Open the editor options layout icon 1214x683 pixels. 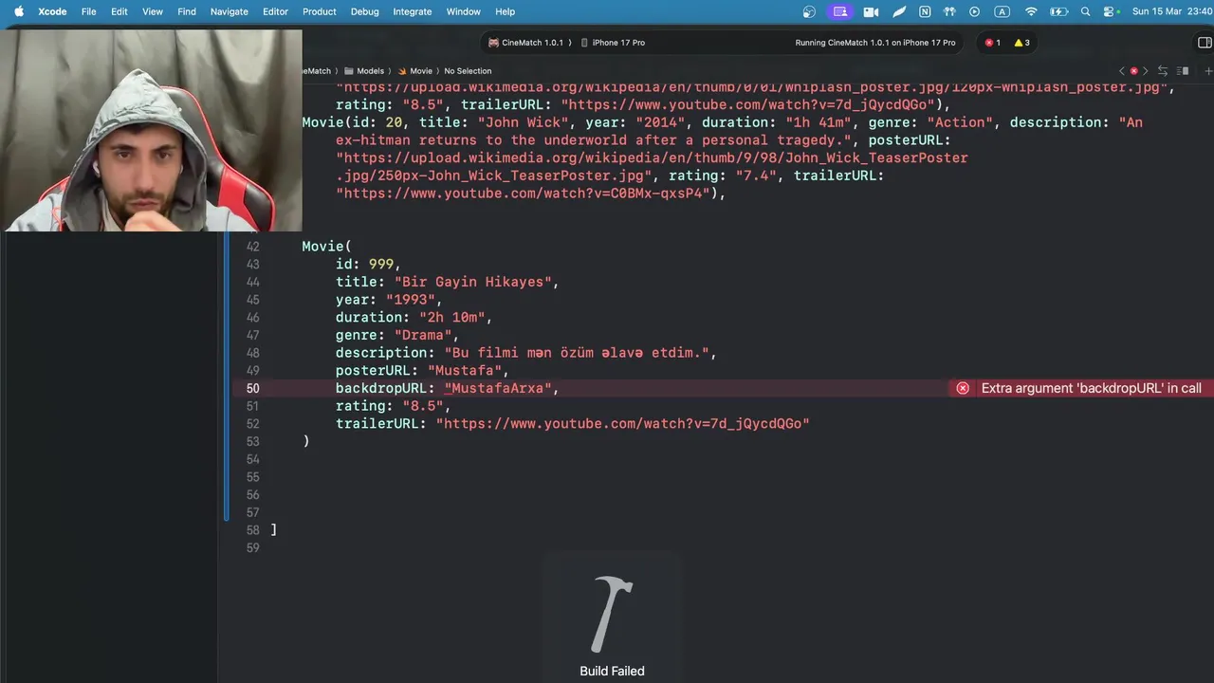click(x=1184, y=71)
